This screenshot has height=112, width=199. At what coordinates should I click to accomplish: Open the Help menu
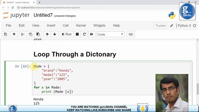116,26
